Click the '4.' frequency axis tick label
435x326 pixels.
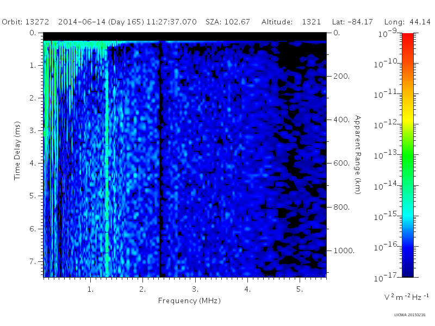click(x=247, y=290)
